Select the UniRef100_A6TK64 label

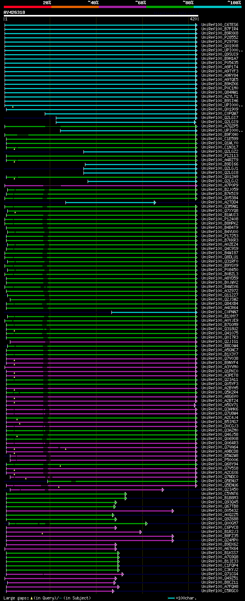pyautogui.click(x=219, y=548)
